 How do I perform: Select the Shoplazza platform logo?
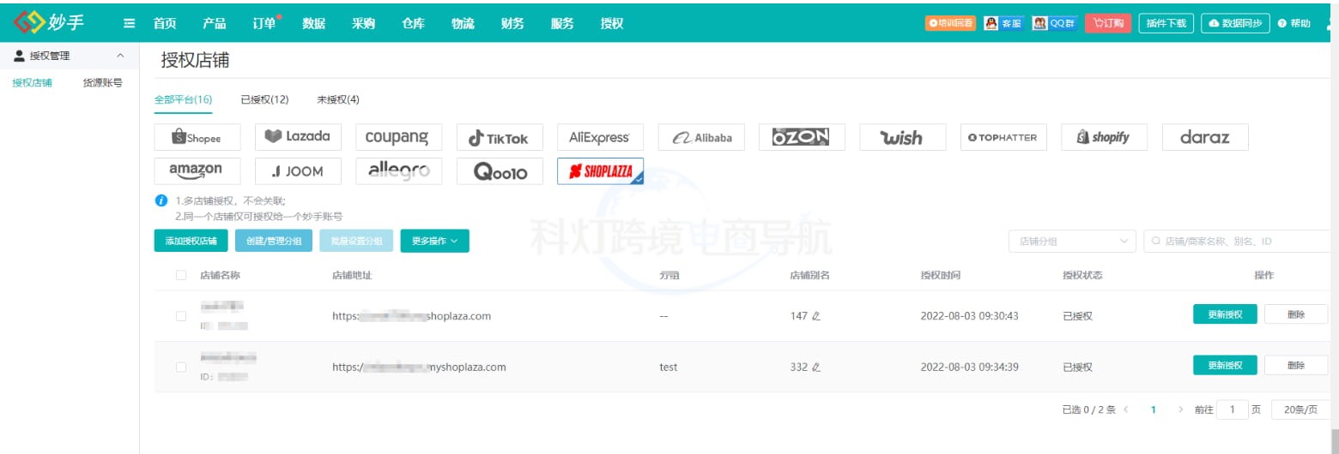click(x=600, y=171)
